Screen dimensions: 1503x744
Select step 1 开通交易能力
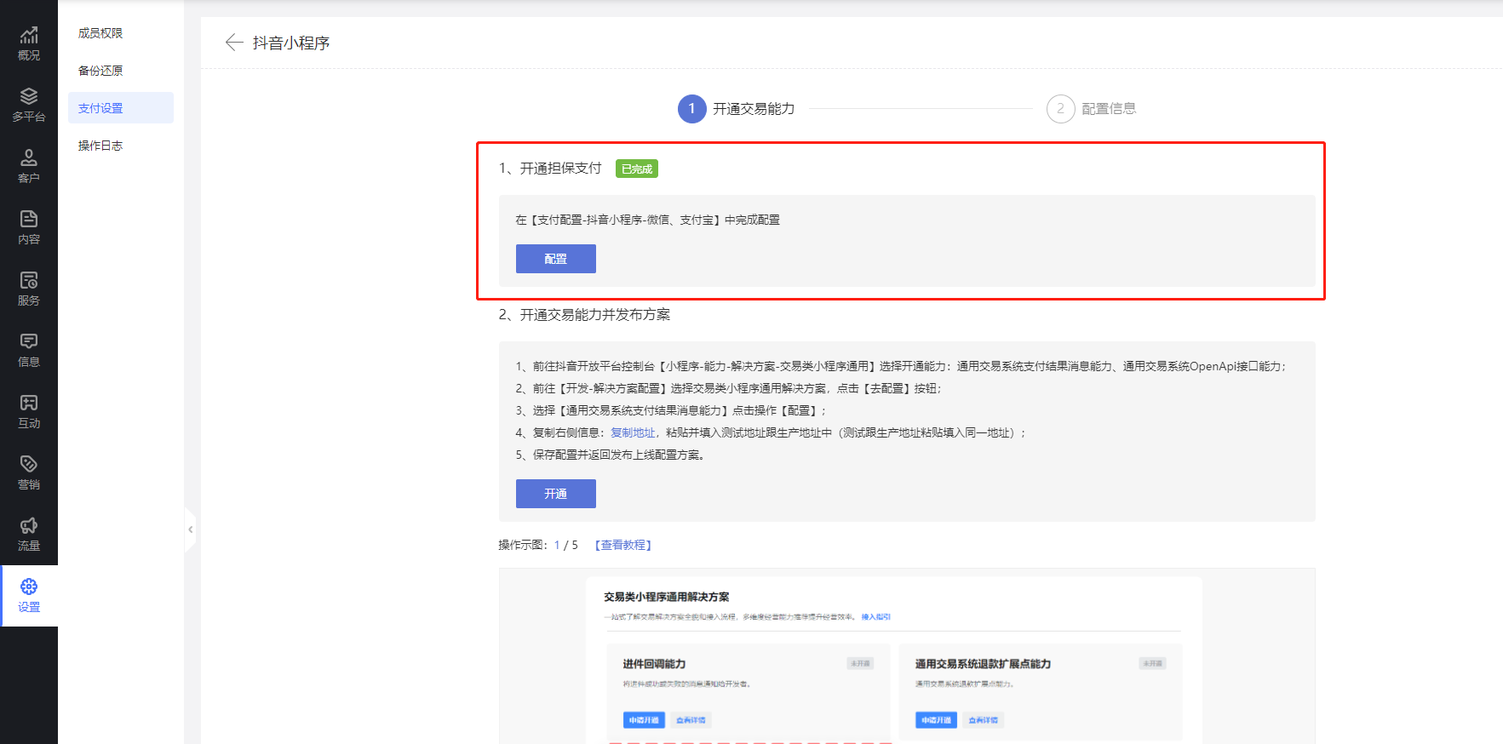tap(737, 109)
